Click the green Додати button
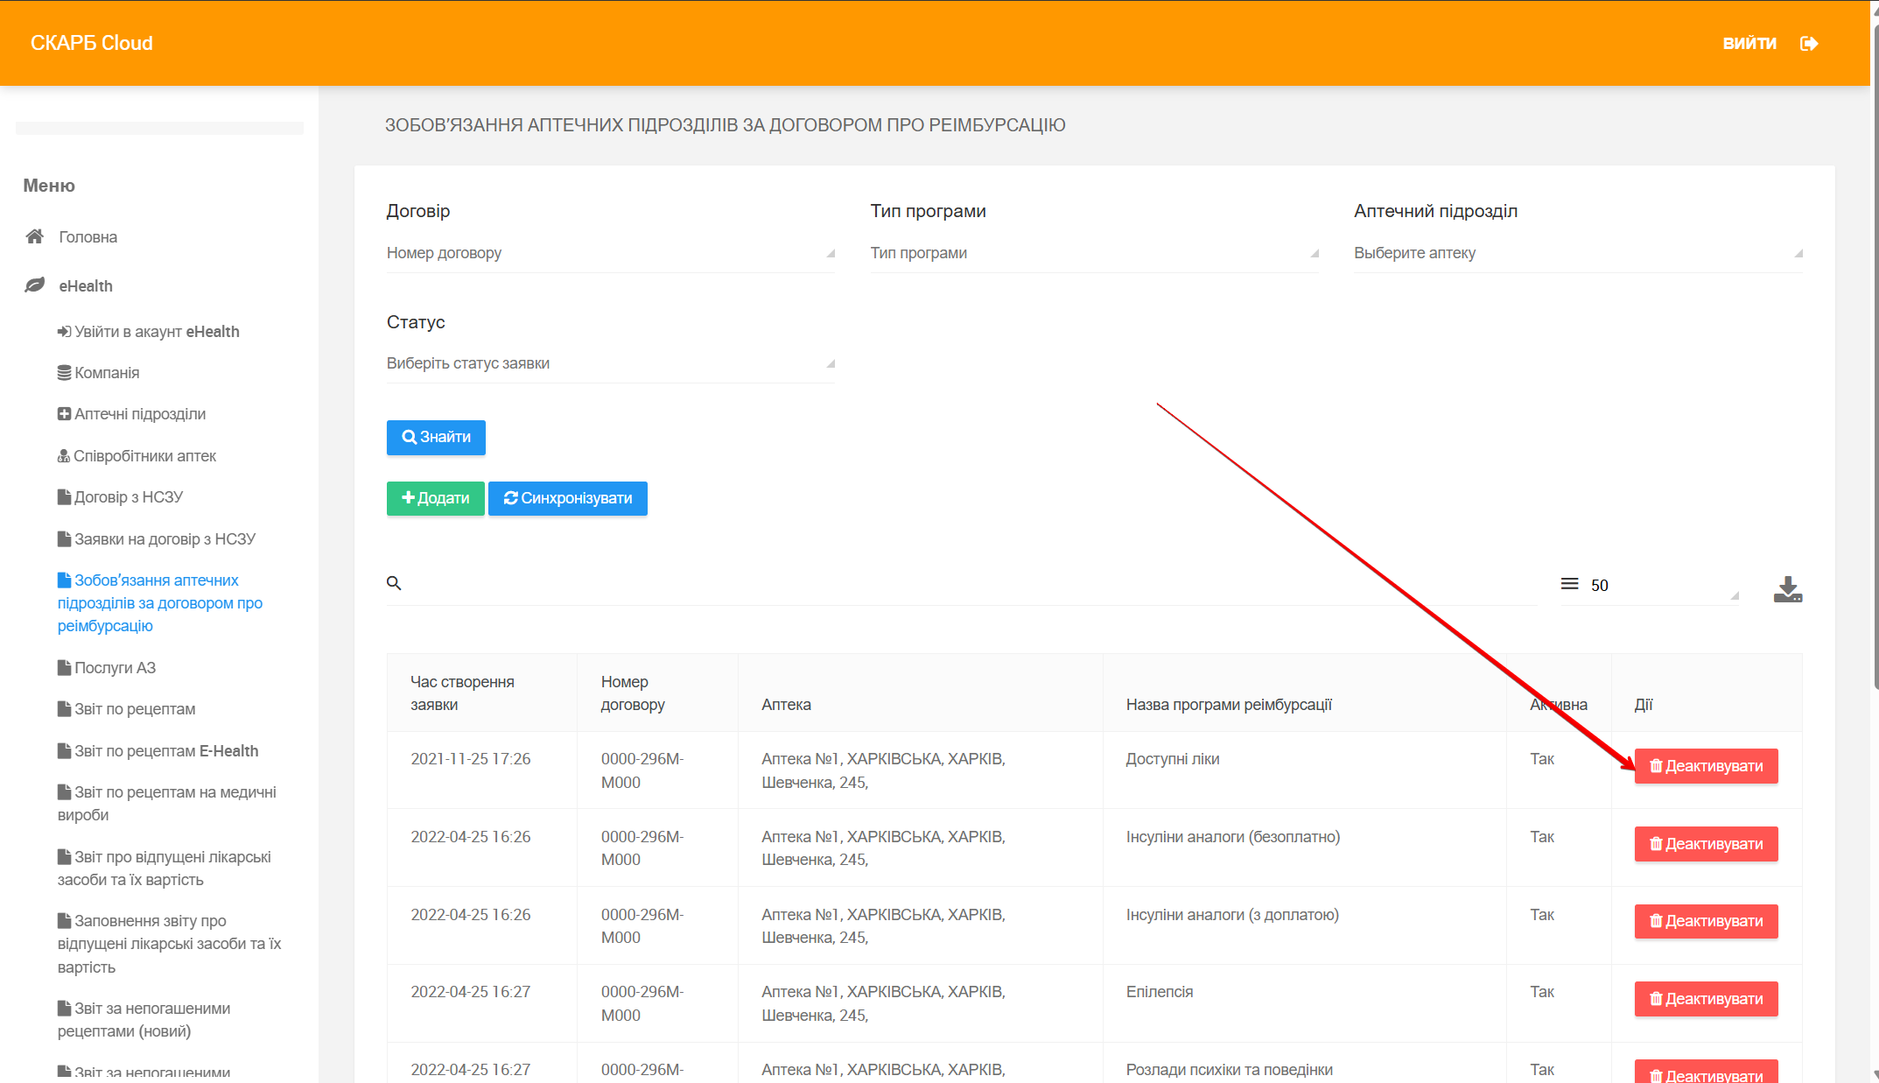The height and width of the screenshot is (1083, 1879). click(x=435, y=498)
